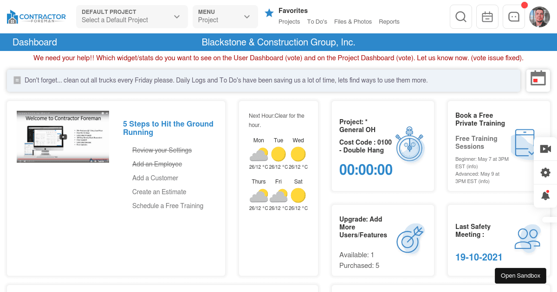This screenshot has height=292, width=557.
Task: Open Files & Photos in Favorites
Action: click(x=353, y=22)
